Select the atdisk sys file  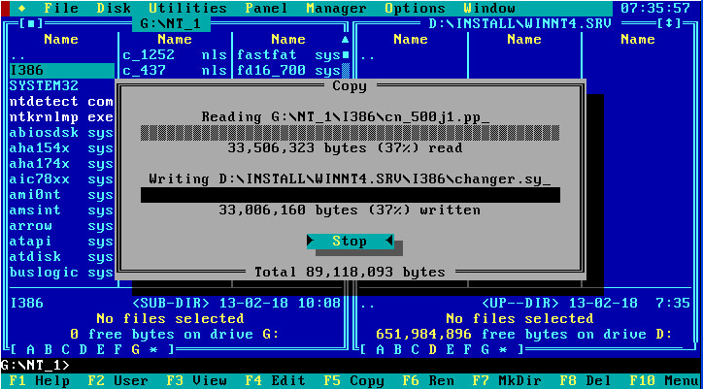61,257
